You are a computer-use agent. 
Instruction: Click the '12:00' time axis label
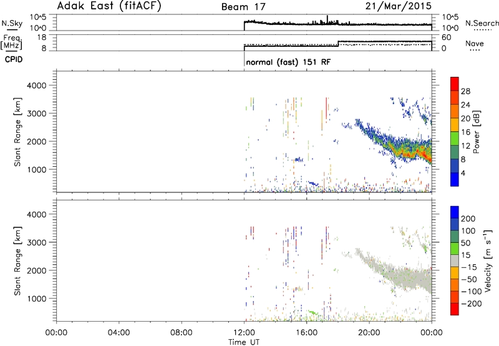(244, 333)
